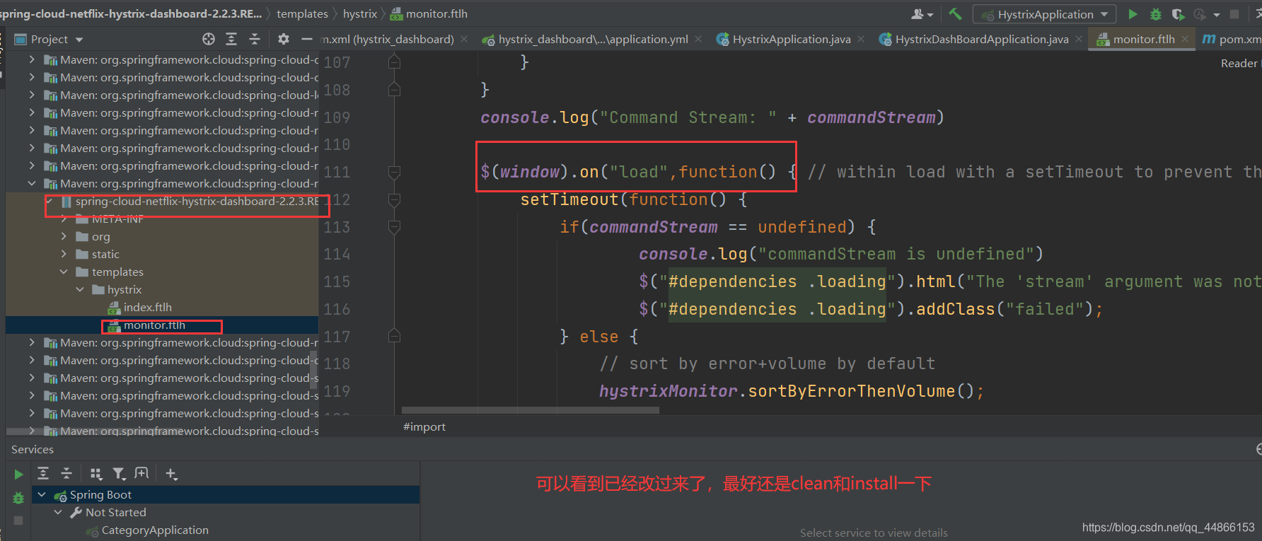Click the Reader mode label
This screenshot has height=541, width=1262.
coord(1240,63)
